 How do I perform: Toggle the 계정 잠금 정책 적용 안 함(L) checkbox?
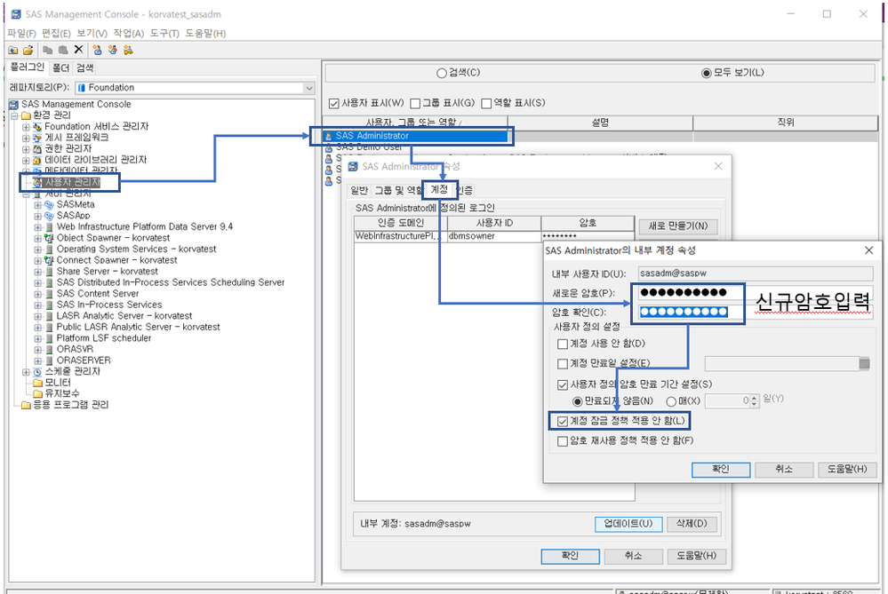coord(563,421)
